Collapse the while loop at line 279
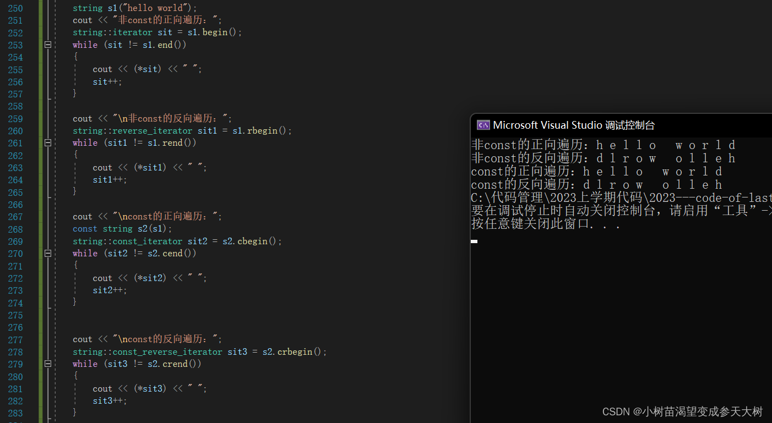 48,364
